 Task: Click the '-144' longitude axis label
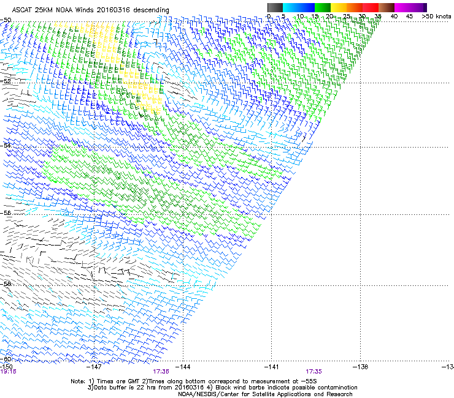tap(183, 367)
